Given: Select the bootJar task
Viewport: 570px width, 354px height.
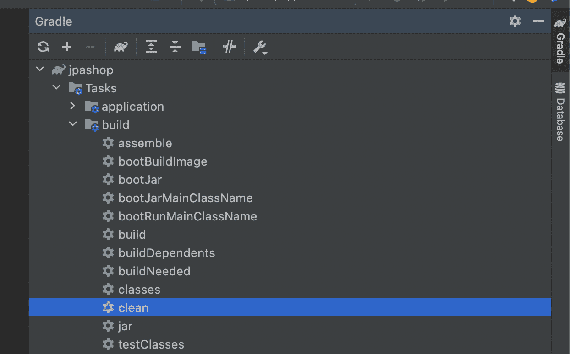Looking at the screenshot, I should pos(140,180).
